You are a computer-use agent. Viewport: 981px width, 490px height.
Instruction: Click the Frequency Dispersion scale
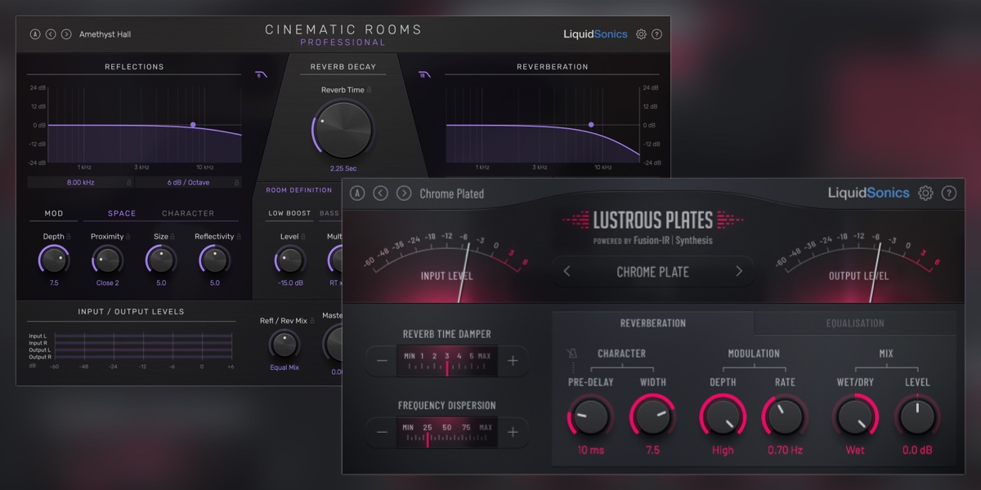pyautogui.click(x=447, y=432)
